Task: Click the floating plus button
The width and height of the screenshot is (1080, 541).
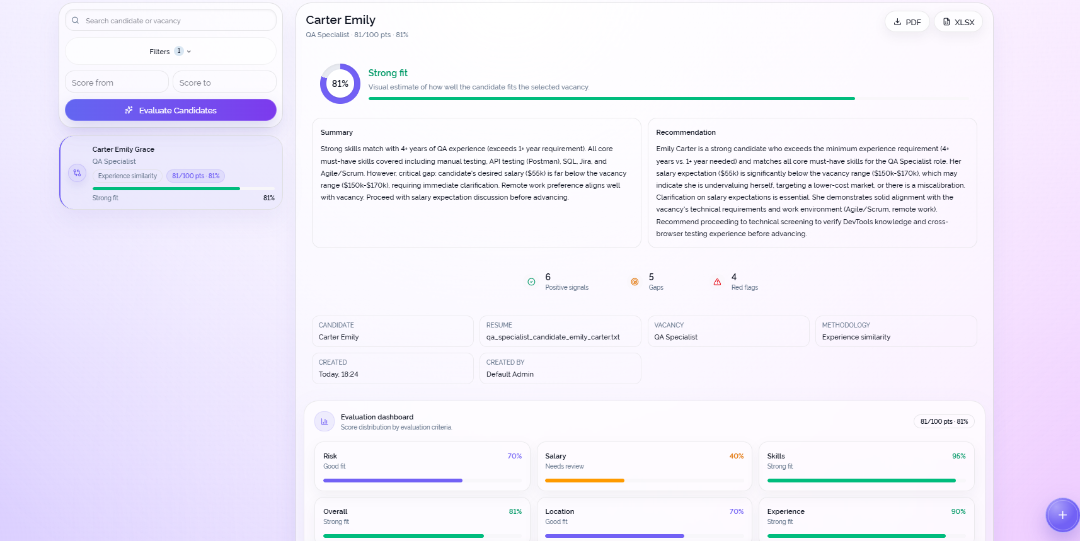Action: [1062, 515]
